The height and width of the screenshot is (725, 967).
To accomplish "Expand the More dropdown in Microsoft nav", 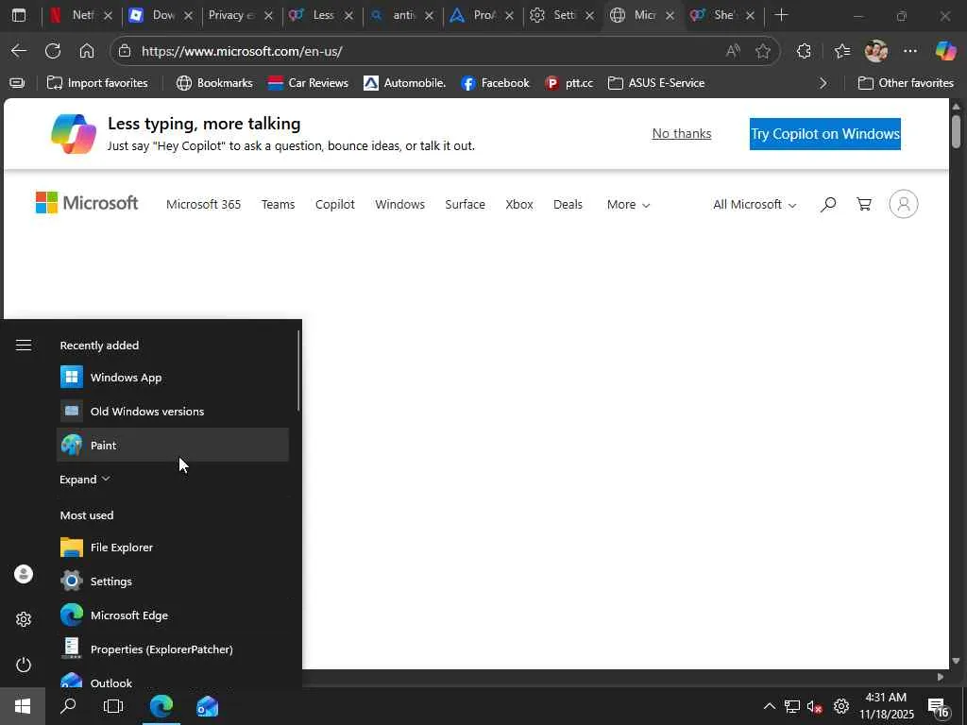I will click(628, 205).
